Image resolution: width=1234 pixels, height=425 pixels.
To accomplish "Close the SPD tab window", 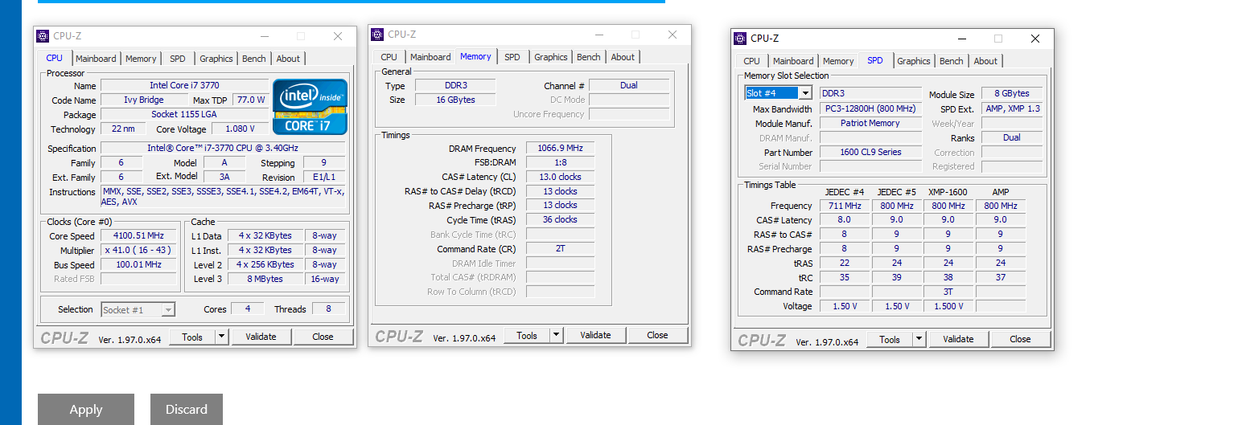I will (1035, 39).
